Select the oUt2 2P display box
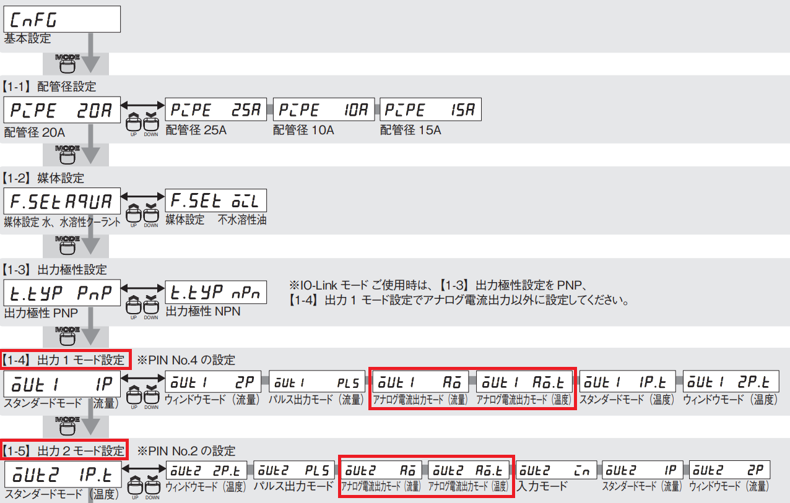 pos(730,469)
